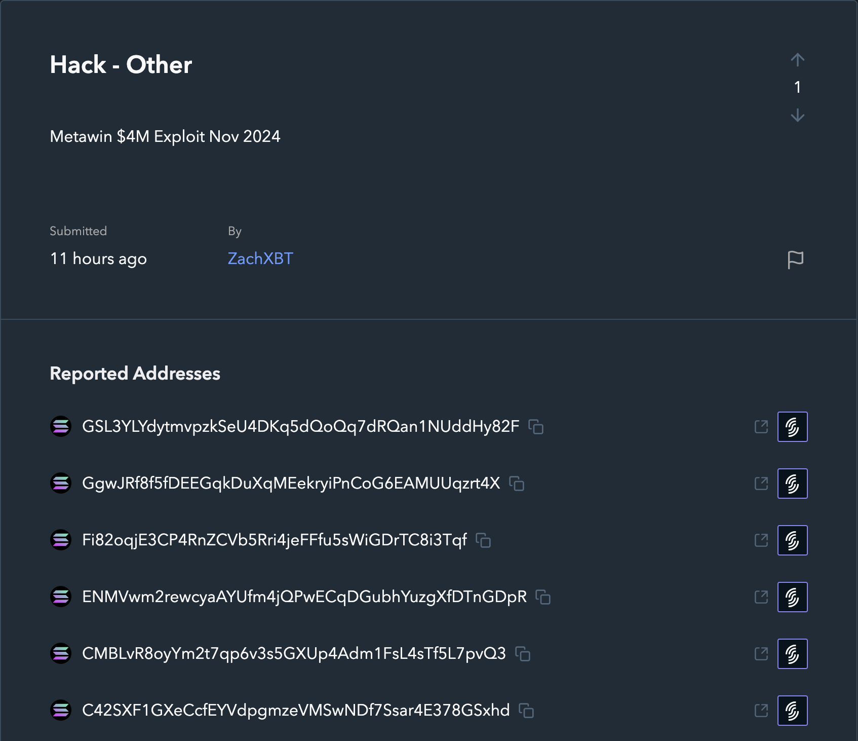Click fingerprint trace button for ENMVwm2 address

[x=792, y=597]
